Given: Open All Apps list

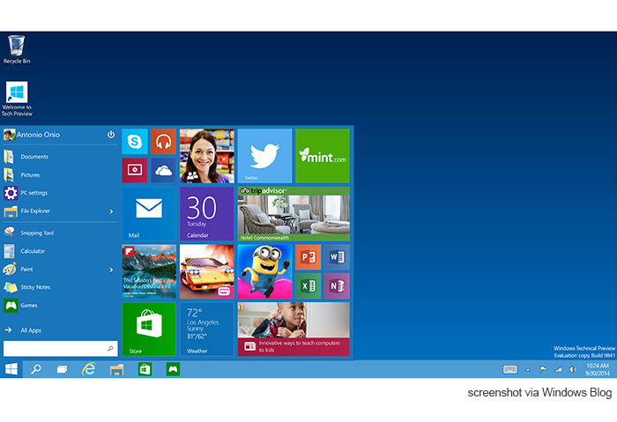Looking at the screenshot, I should pyautogui.click(x=31, y=330).
